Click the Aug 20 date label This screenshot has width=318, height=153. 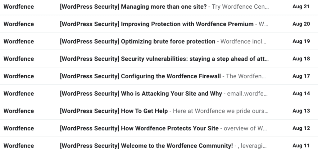pyautogui.click(x=301, y=24)
